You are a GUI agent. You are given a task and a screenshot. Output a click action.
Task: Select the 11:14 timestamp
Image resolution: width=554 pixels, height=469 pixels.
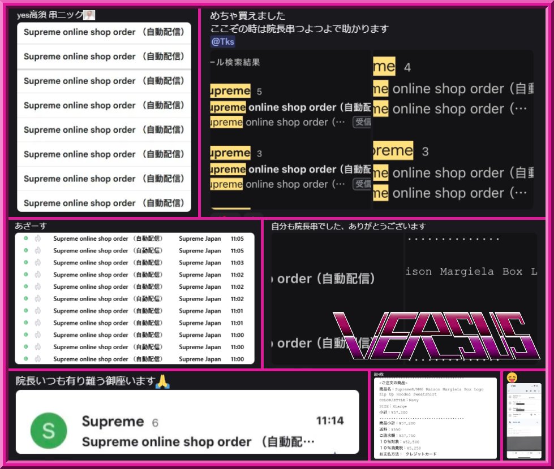tap(330, 420)
